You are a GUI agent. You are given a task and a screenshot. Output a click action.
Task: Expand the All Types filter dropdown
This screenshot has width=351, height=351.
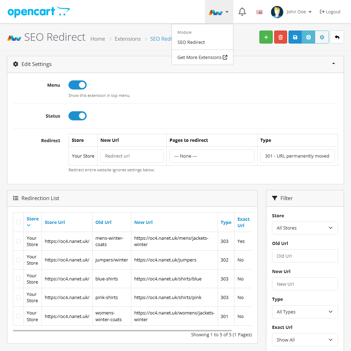point(305,312)
